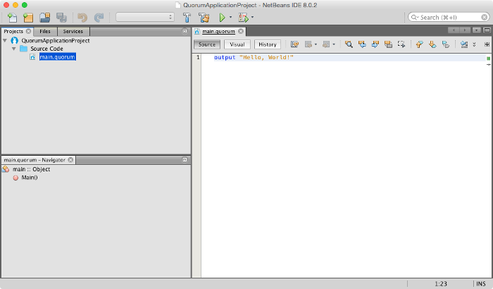Screen dimensions: 493x289
Task: Switch to the Services tab
Action: click(73, 32)
